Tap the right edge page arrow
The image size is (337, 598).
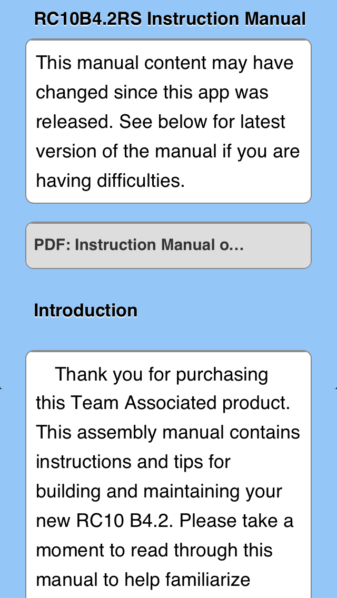335,388
